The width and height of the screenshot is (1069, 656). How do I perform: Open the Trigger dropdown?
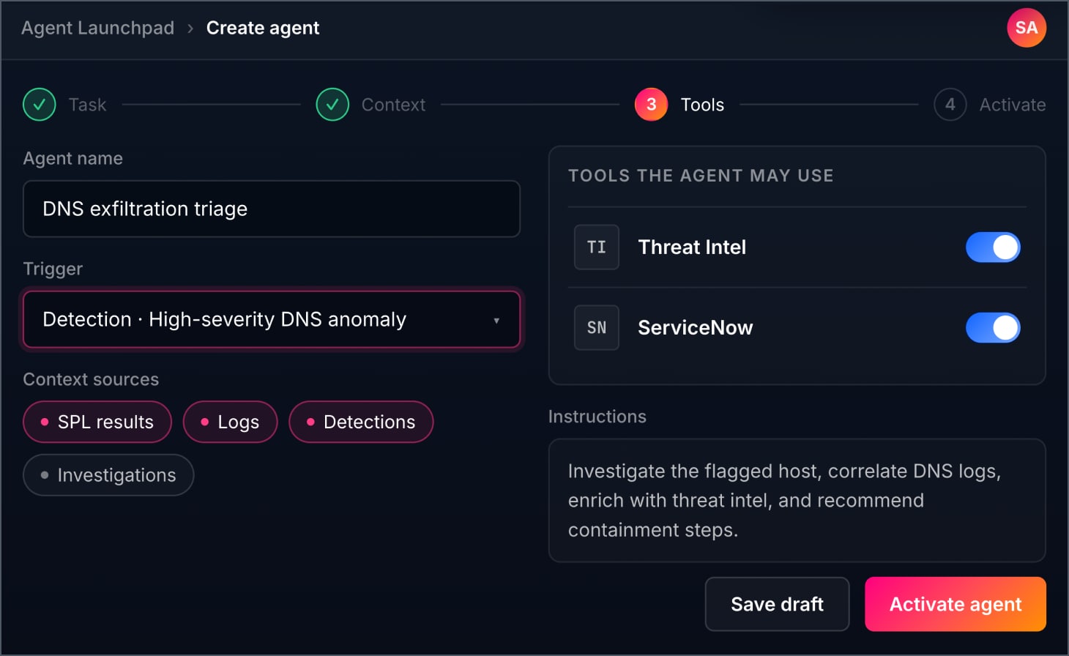272,319
